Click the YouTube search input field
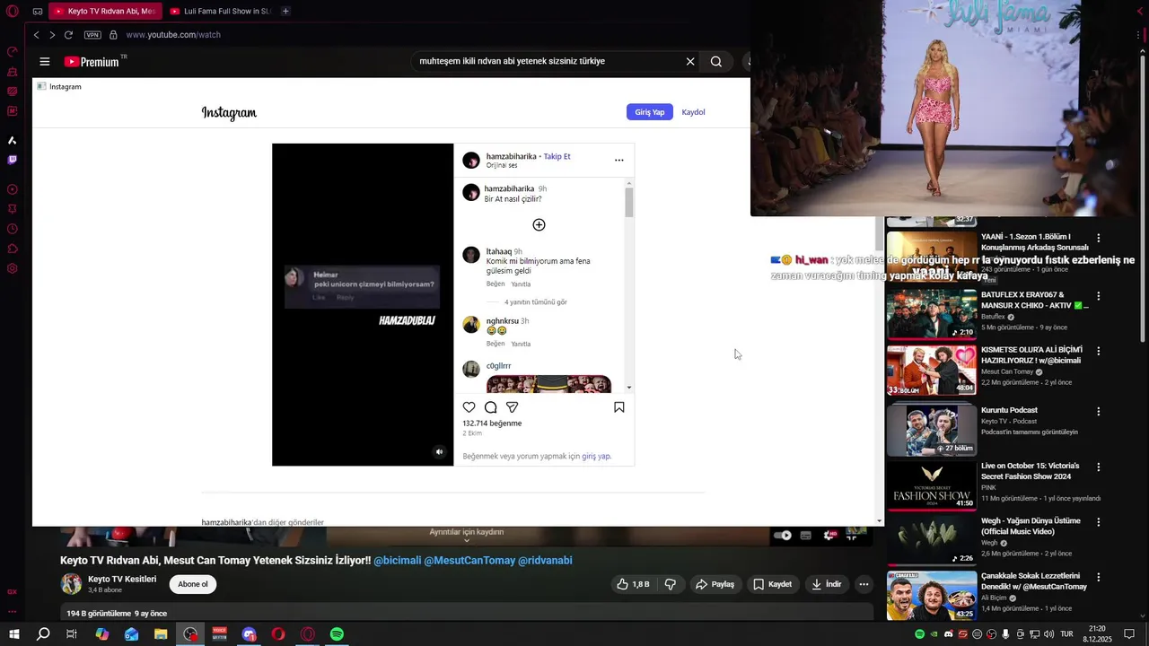The image size is (1149, 646). click(x=548, y=62)
